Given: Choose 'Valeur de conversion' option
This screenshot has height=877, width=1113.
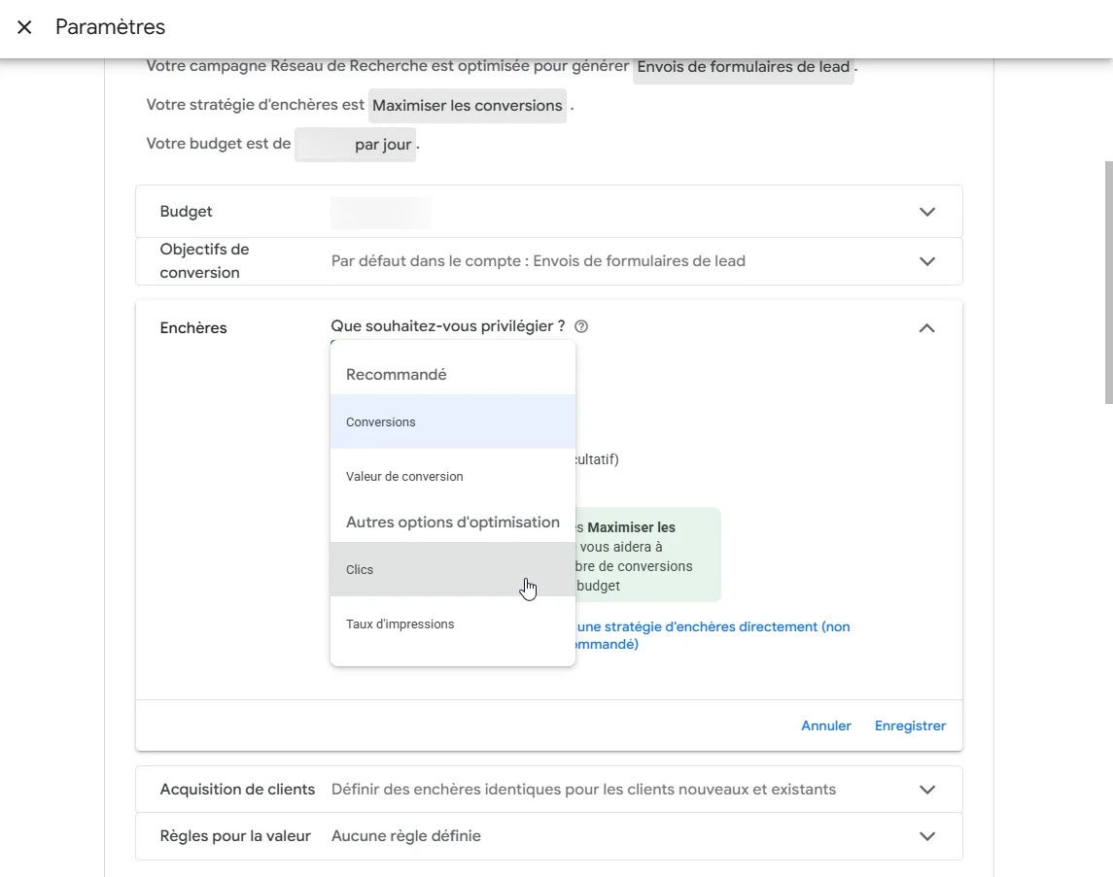Looking at the screenshot, I should (452, 477).
